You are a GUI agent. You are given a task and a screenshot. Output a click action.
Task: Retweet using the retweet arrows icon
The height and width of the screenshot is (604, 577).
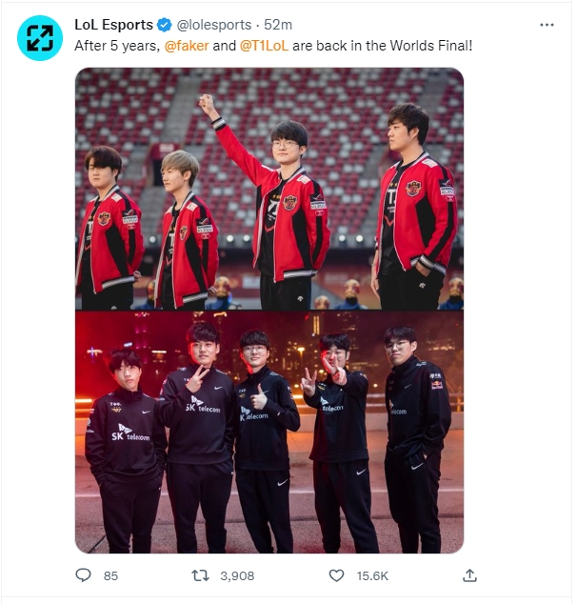coord(200,575)
